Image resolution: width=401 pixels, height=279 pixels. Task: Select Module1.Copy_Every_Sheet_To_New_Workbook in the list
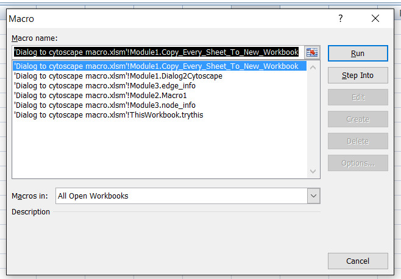[x=160, y=66]
